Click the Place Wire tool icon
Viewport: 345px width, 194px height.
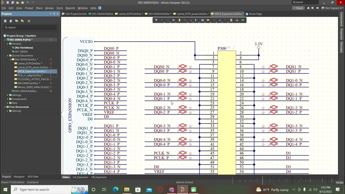point(185,20)
